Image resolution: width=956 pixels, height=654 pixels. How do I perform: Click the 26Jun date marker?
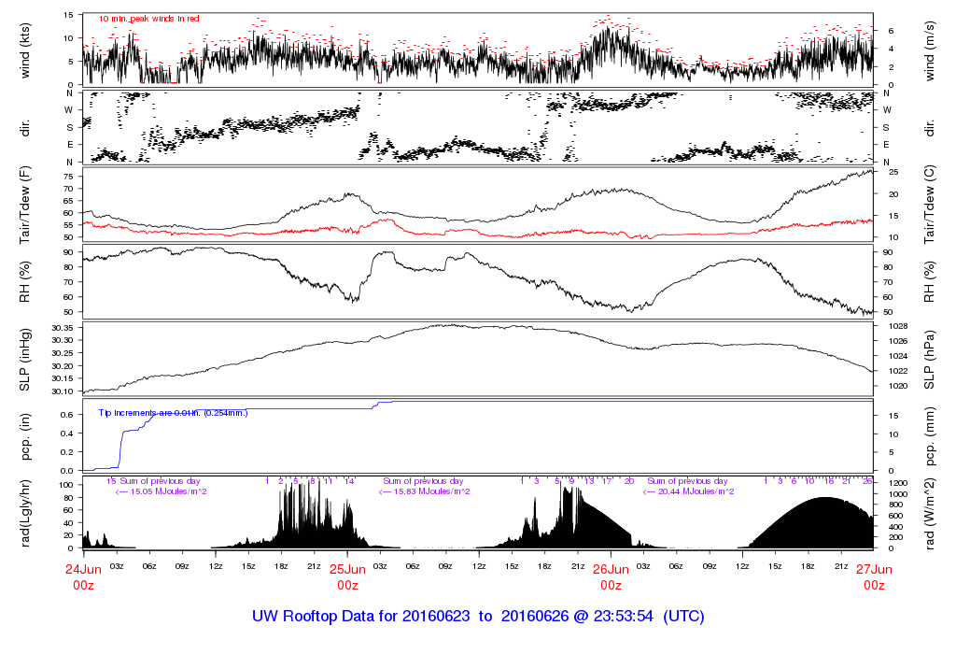(611, 568)
